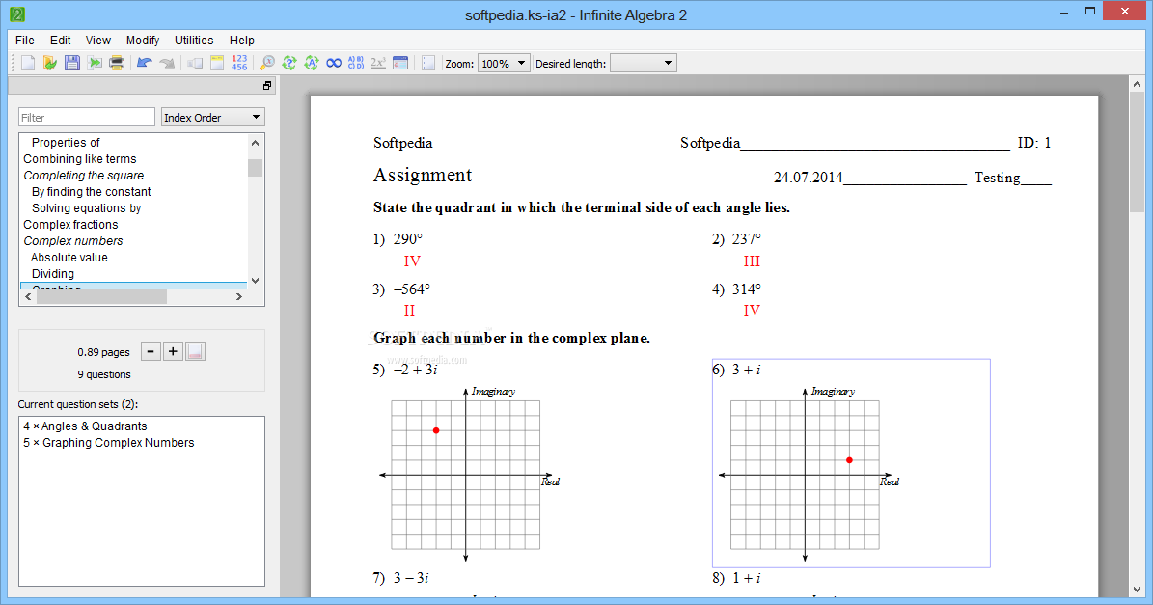Click topic list horizontal scroll right arrow
The image size is (1153, 605).
click(239, 297)
